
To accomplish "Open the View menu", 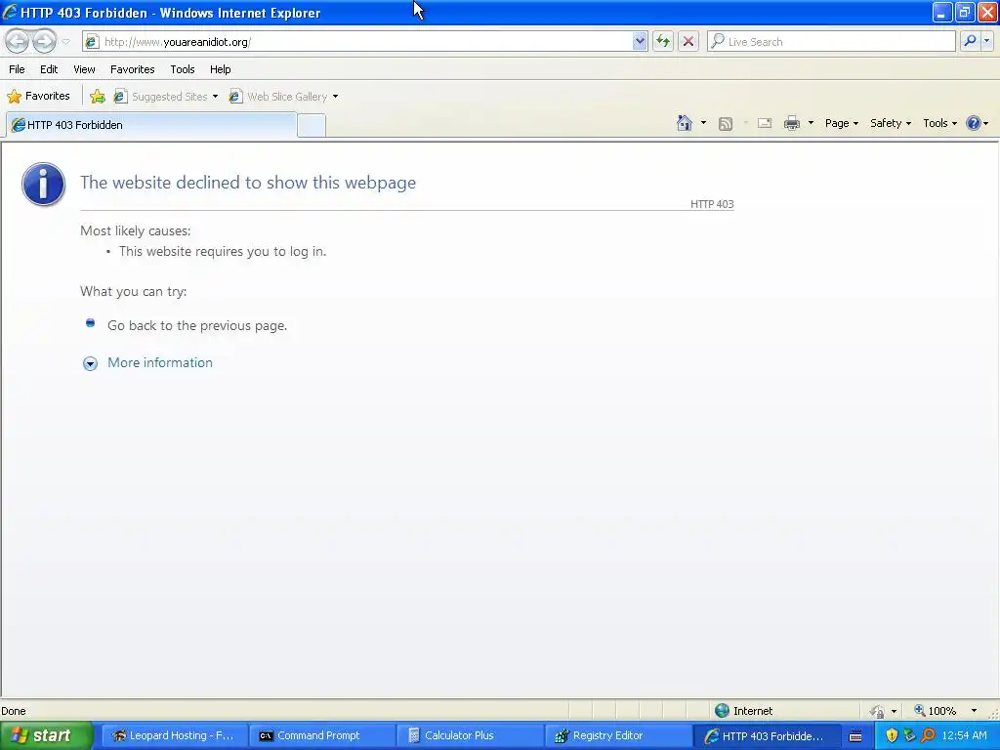I will 84,69.
